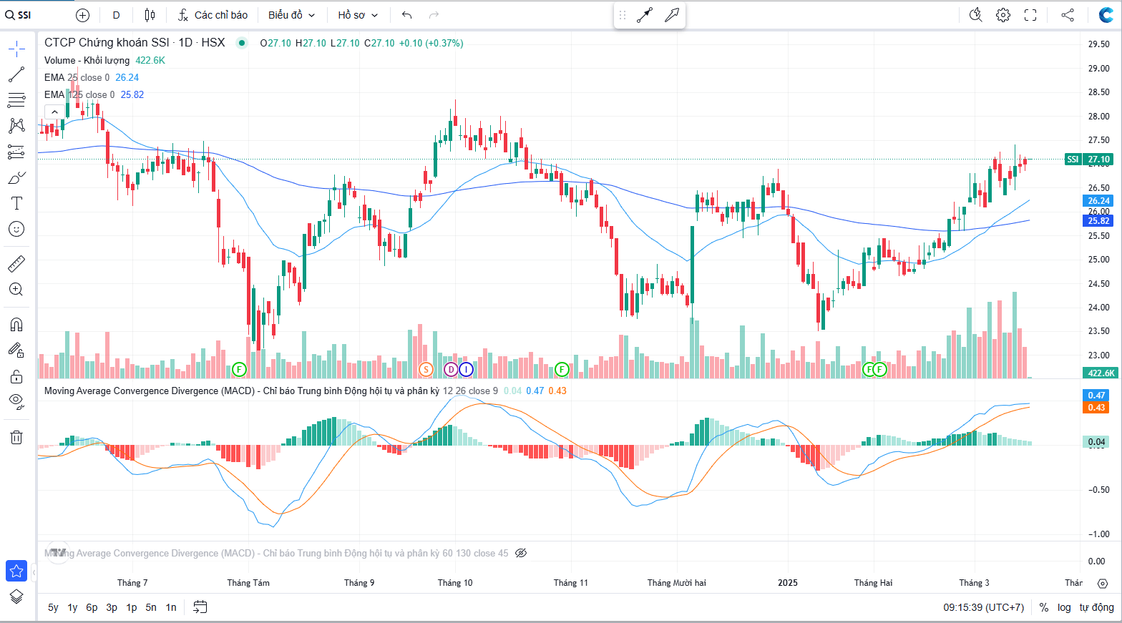Open the forecasting and measurement tools
The height and width of the screenshot is (623, 1122).
[x=16, y=152]
